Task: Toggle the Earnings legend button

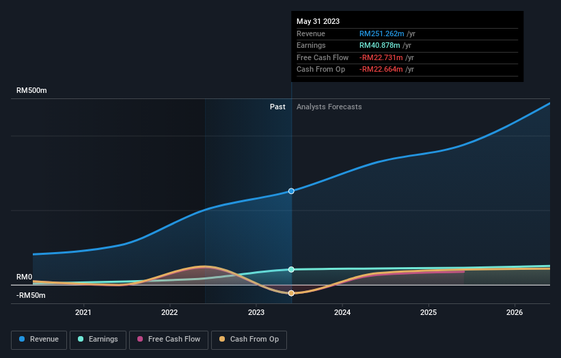Action: 98,340
